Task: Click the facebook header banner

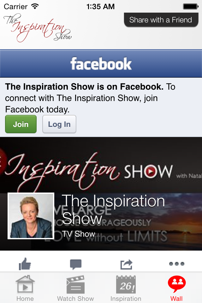Action: [101, 63]
